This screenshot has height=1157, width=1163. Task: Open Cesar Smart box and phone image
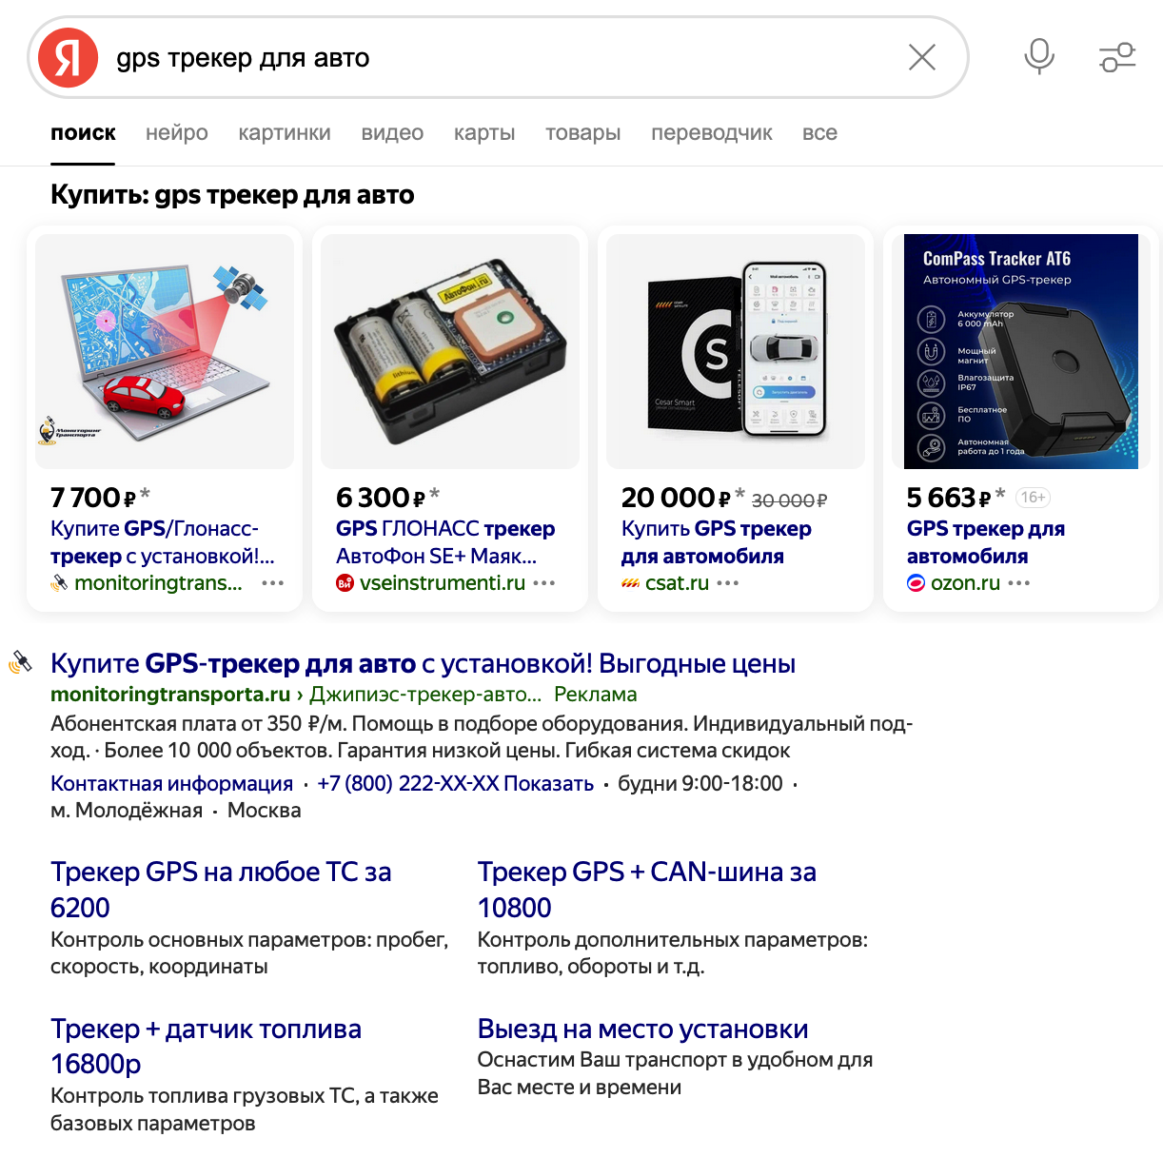click(x=736, y=351)
